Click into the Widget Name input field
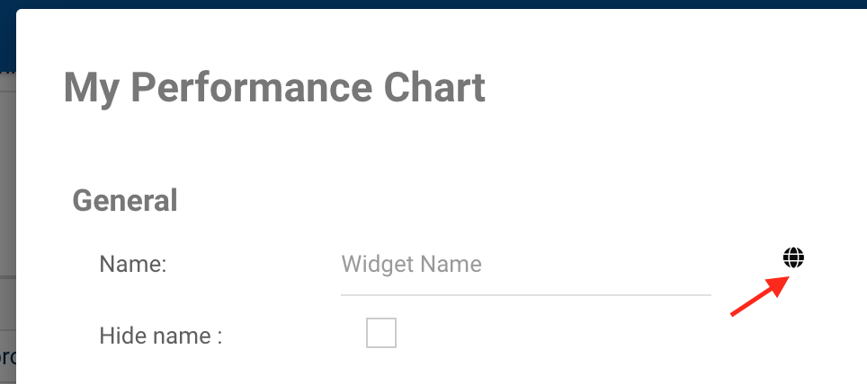 point(525,265)
